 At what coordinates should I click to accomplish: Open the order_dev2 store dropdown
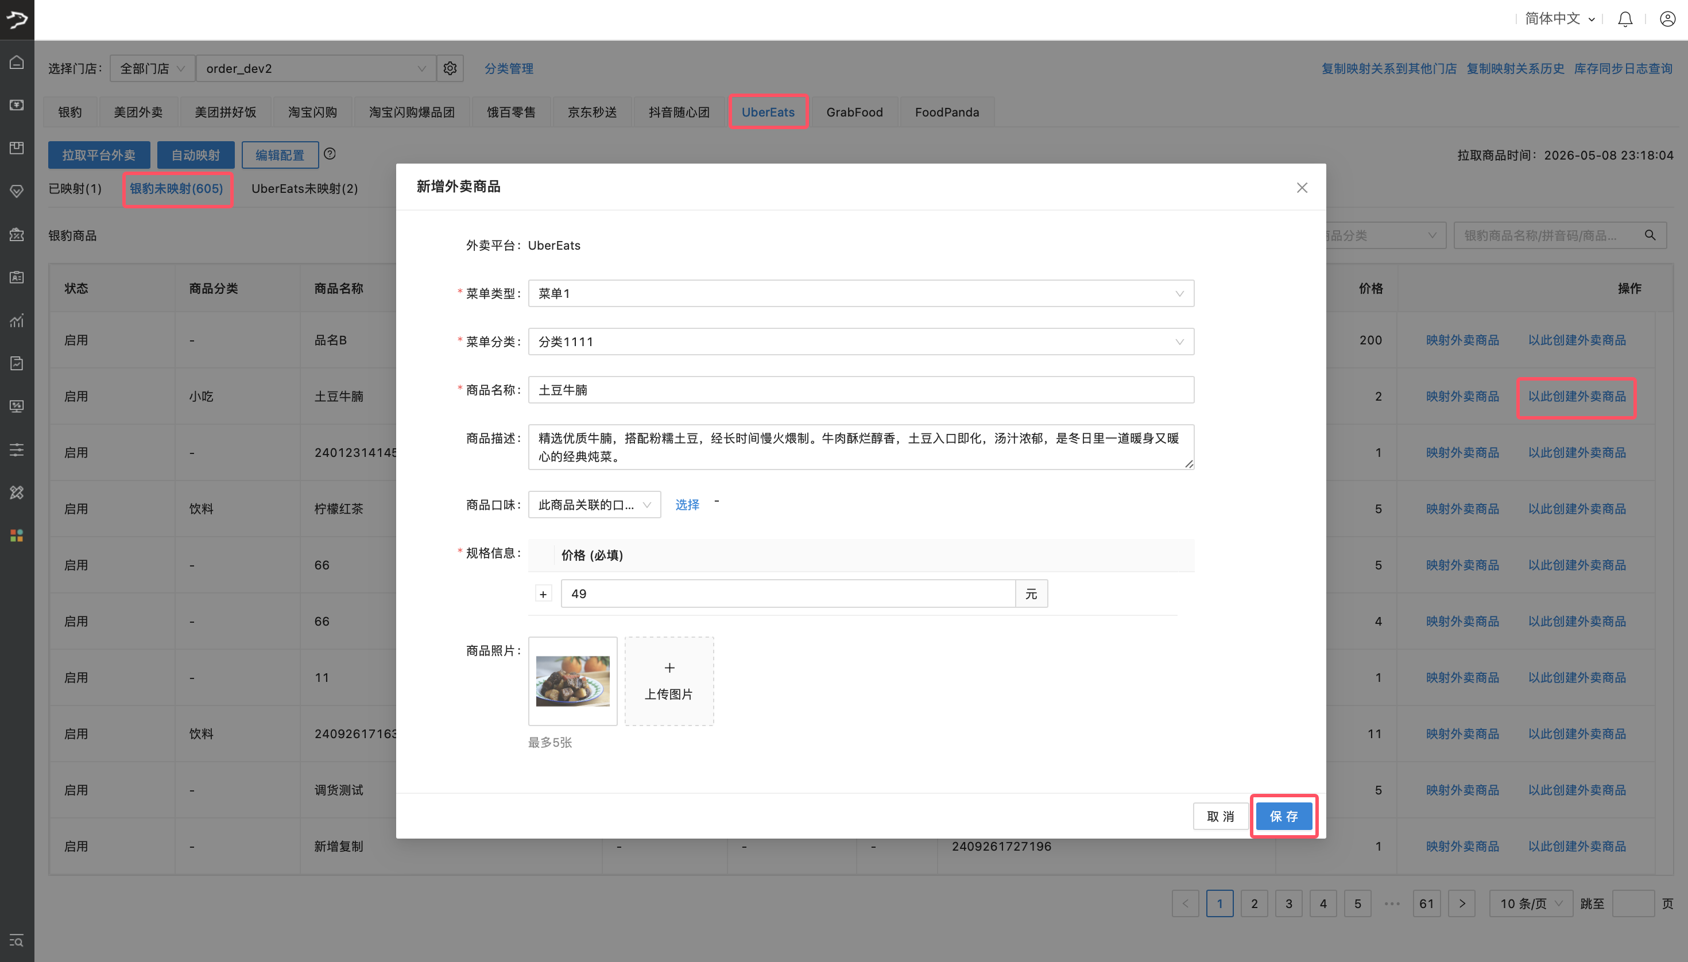click(x=316, y=68)
